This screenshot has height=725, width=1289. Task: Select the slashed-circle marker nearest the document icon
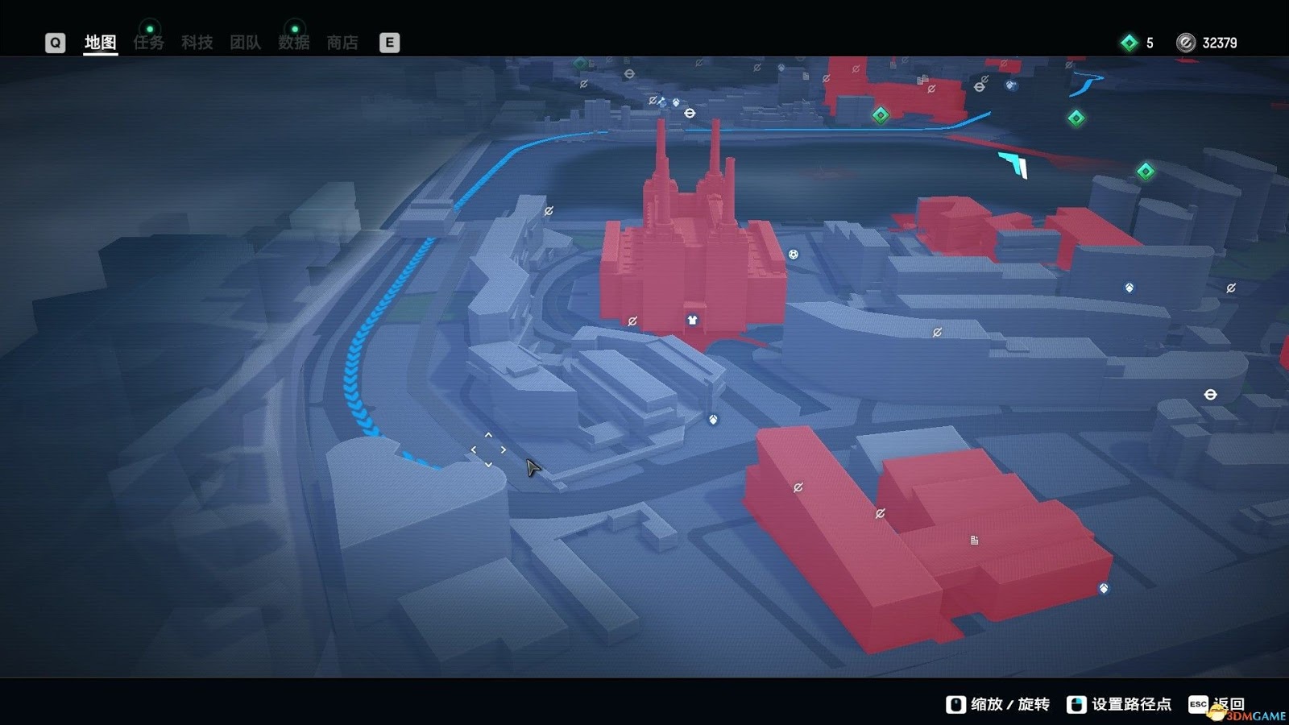tap(880, 513)
